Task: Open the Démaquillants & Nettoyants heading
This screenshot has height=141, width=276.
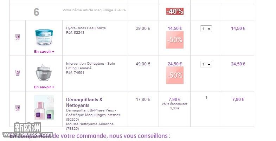Action: point(84,102)
